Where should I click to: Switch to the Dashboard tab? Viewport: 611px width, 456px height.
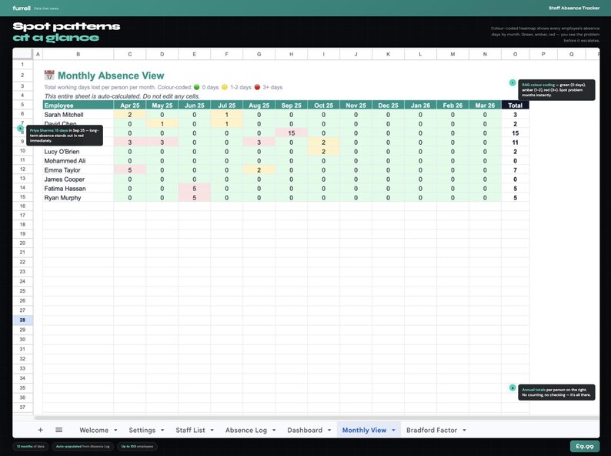pos(305,430)
